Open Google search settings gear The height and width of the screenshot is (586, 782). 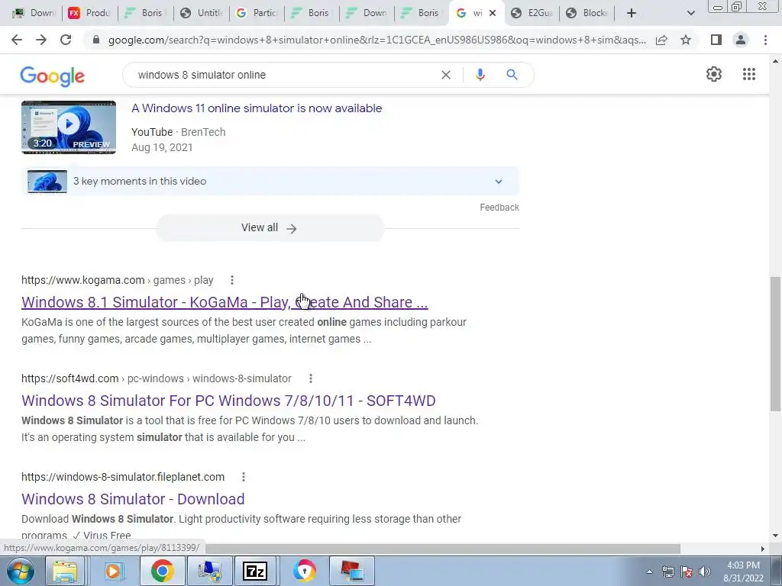[714, 74]
